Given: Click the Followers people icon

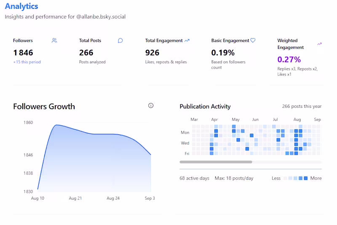Looking at the screenshot, I should point(54,40).
